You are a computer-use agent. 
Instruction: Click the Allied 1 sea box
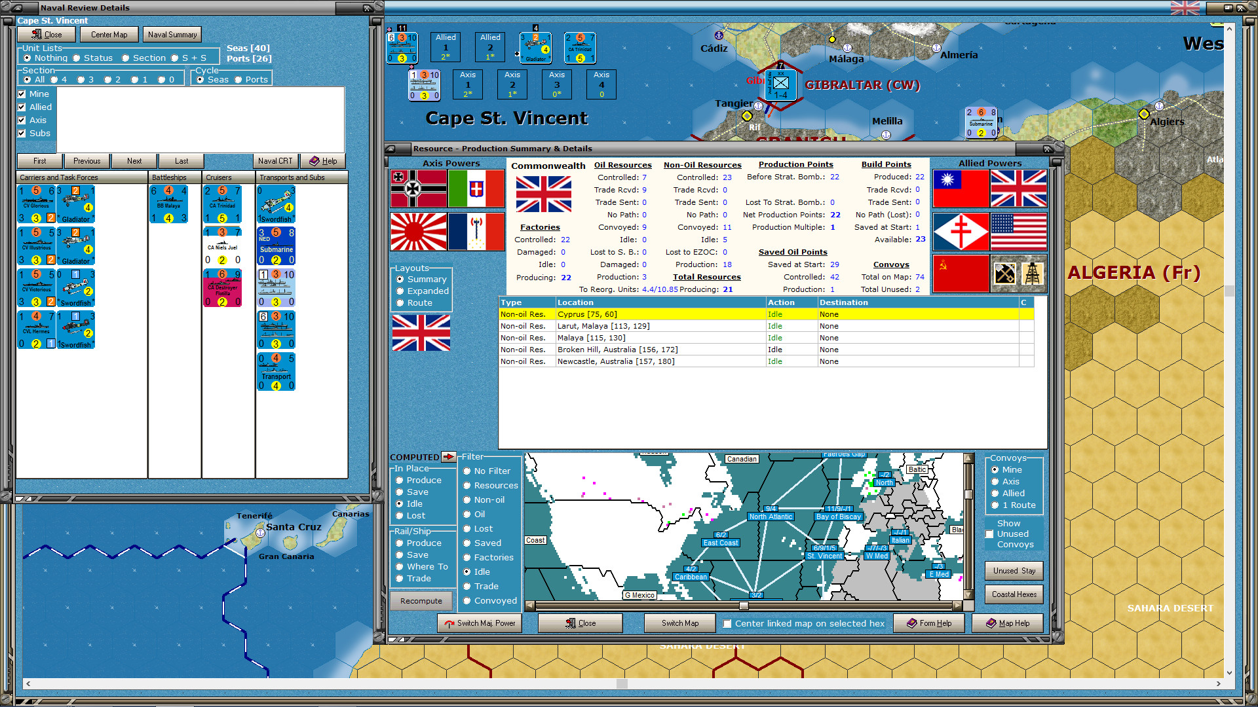446,47
